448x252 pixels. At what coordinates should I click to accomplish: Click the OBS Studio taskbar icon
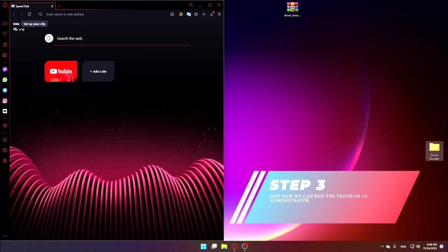[245, 246]
